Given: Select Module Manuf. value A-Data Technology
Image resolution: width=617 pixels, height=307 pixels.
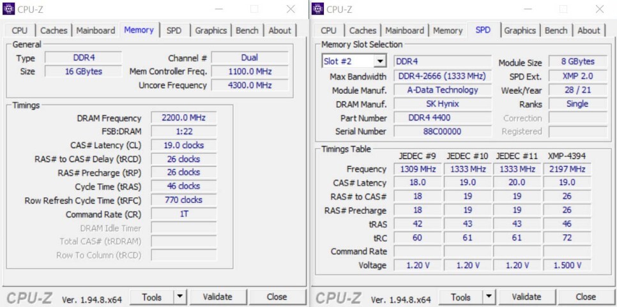Looking at the screenshot, I should pos(442,90).
